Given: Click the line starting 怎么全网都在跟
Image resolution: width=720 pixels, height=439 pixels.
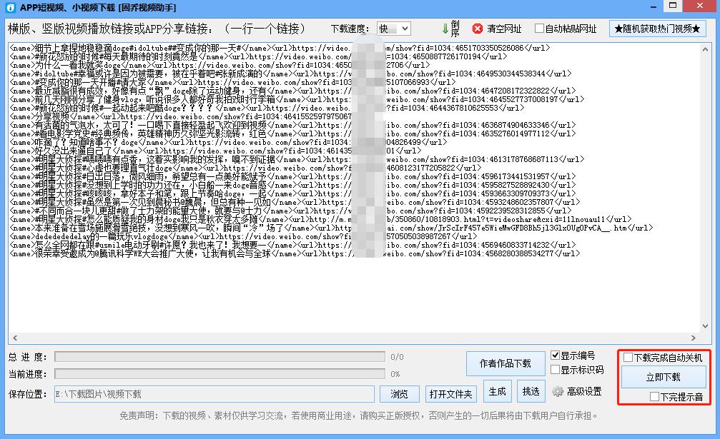Looking at the screenshot, I should [x=292, y=245].
